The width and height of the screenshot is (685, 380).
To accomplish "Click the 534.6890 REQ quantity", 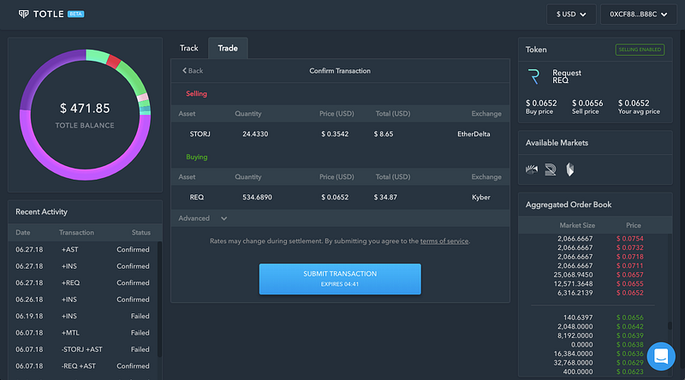I will click(x=257, y=198).
